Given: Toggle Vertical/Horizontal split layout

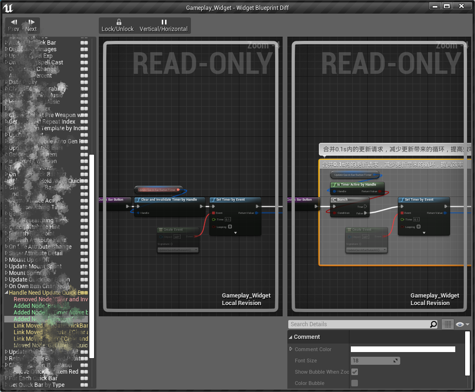Looking at the screenshot, I should [x=164, y=22].
